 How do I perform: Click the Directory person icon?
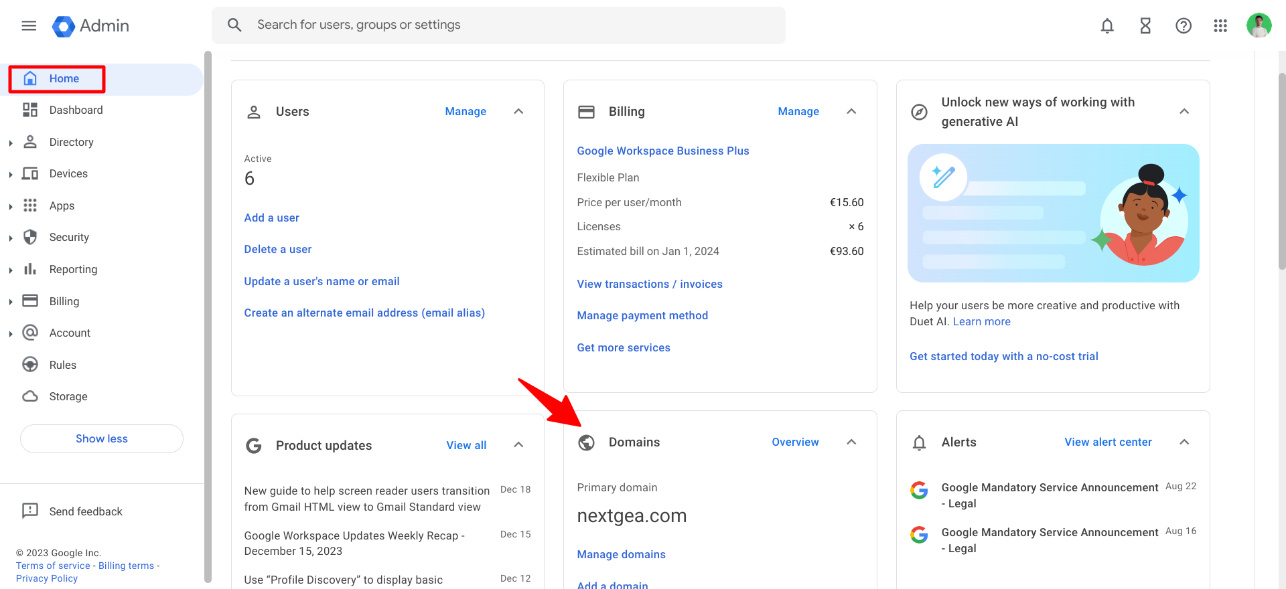click(x=30, y=142)
